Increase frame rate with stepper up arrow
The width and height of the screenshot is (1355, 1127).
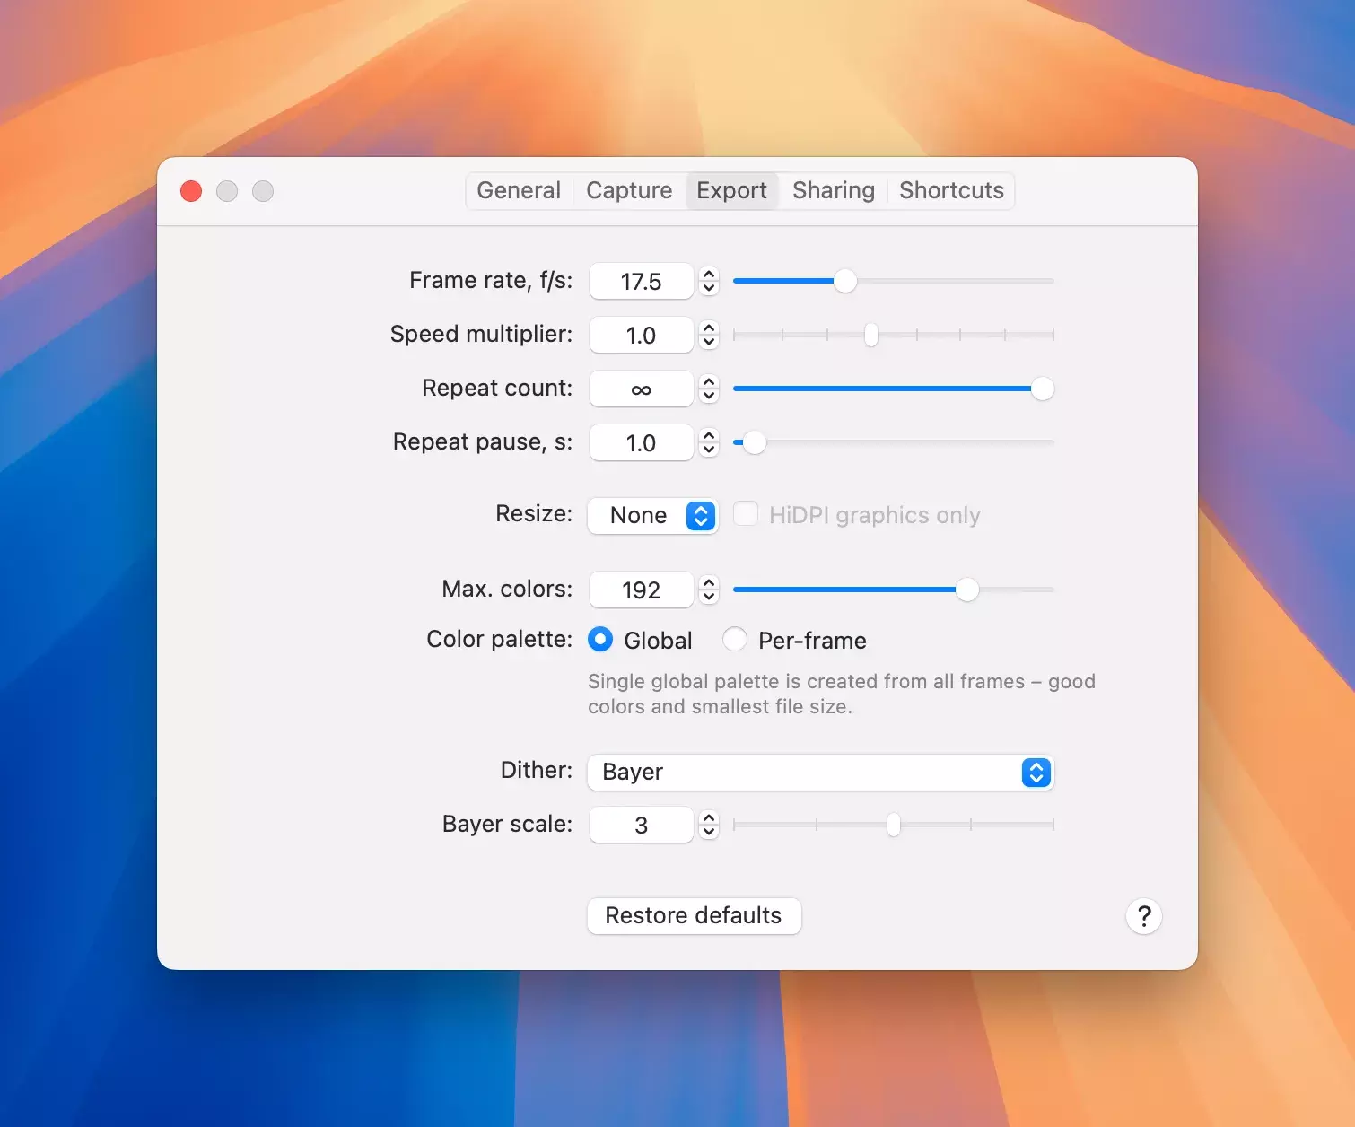click(709, 275)
